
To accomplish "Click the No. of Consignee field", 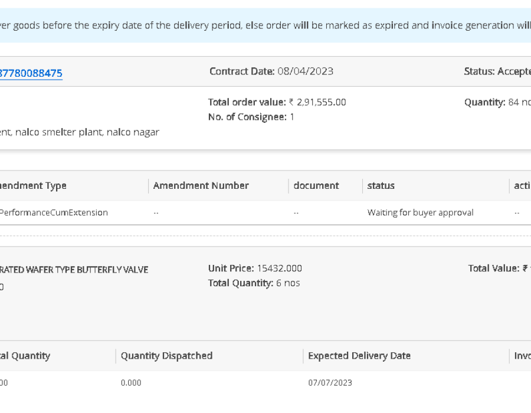I will (251, 117).
